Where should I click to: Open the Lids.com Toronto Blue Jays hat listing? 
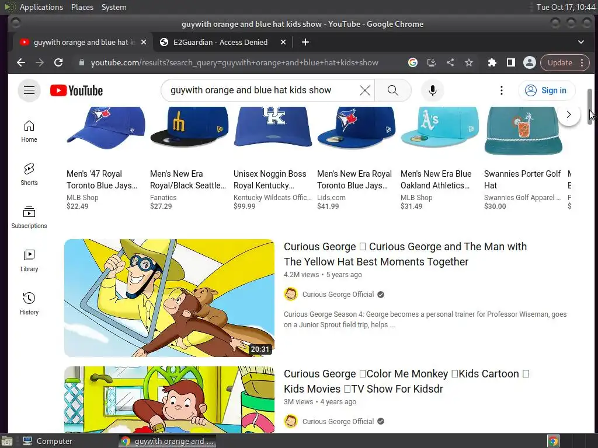pyautogui.click(x=354, y=180)
